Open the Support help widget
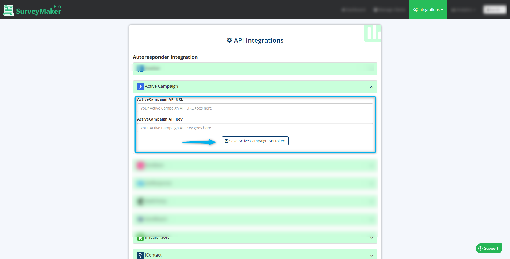Image resolution: width=510 pixels, height=259 pixels. (489, 248)
